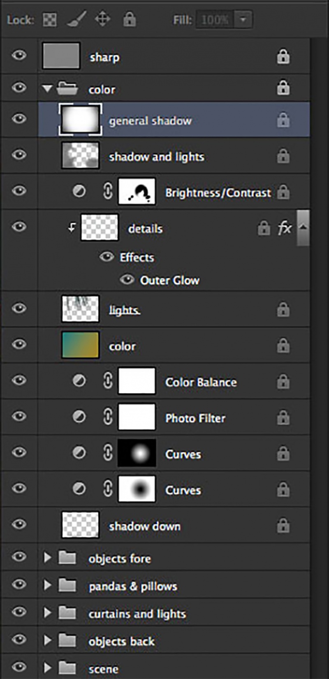
Task: Click the teal-yellow gradient color layer thumbnail
Action: tap(80, 345)
